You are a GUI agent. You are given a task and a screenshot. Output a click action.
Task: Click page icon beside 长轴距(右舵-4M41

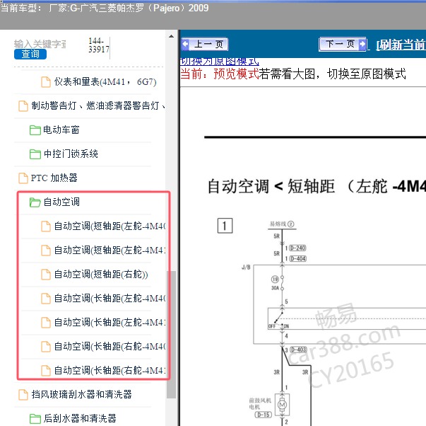click(46, 371)
